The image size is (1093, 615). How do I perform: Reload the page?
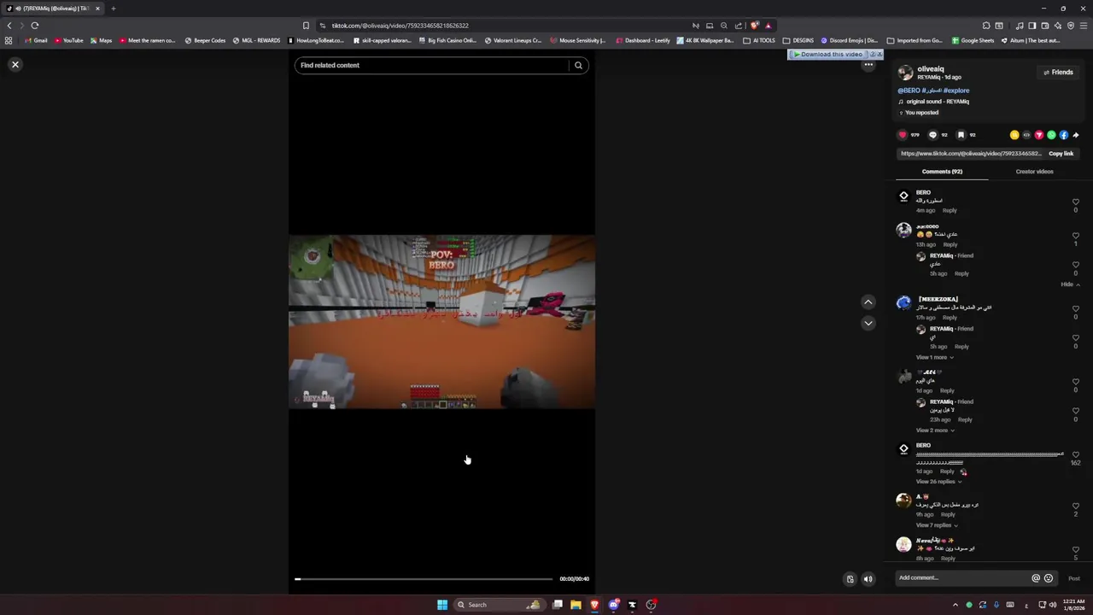[x=35, y=26]
